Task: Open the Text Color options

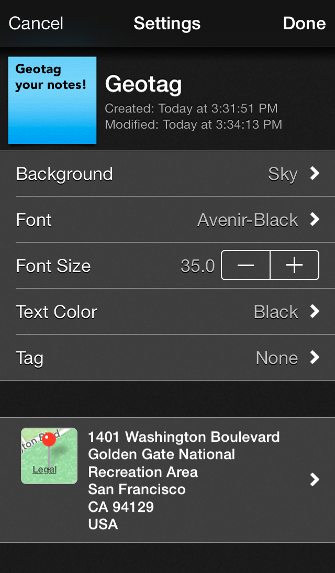Action: pyautogui.click(x=167, y=312)
